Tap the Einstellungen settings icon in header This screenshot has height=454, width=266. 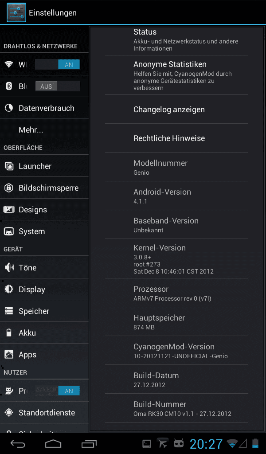pyautogui.click(x=16, y=12)
